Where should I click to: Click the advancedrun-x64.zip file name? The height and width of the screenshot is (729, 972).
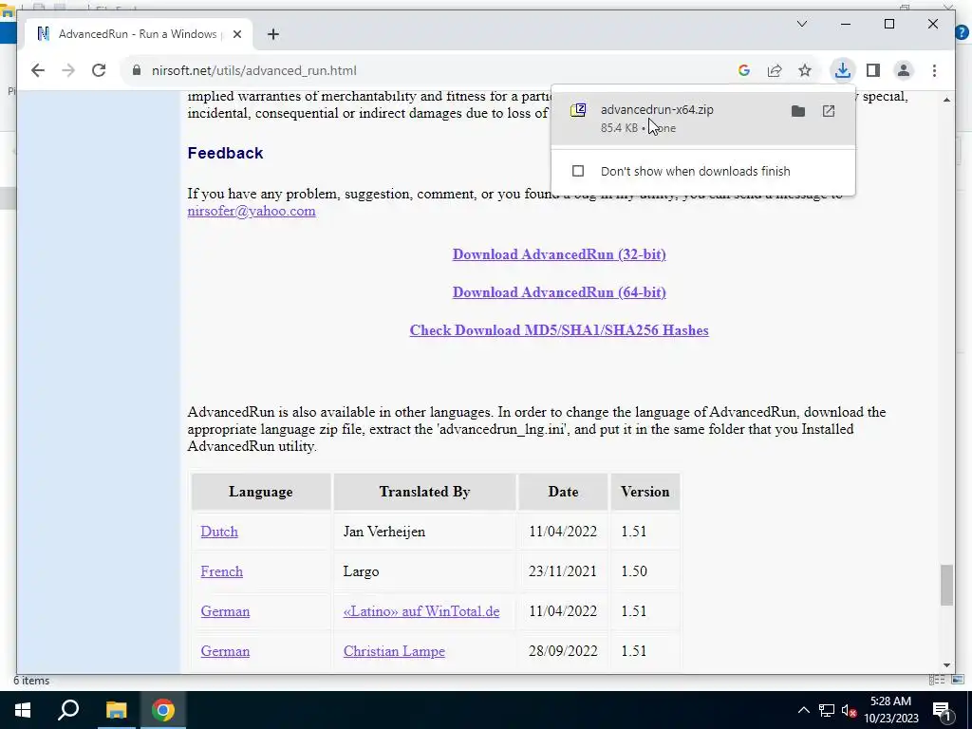(657, 110)
